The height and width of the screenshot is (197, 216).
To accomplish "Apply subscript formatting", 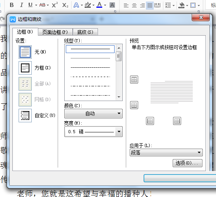I will 65,5.
